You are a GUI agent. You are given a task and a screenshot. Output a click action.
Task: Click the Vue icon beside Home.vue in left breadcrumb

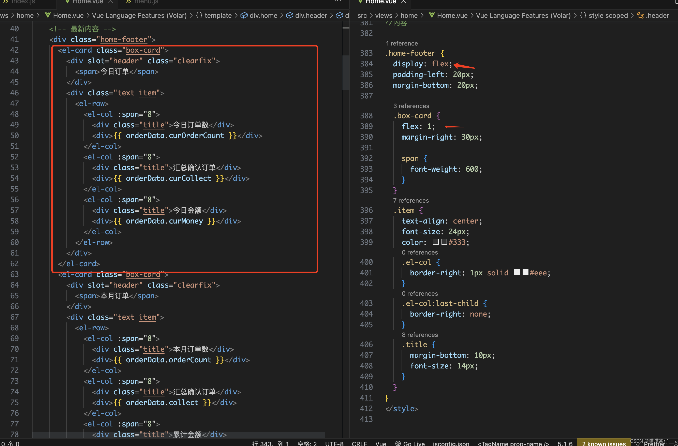[48, 15]
